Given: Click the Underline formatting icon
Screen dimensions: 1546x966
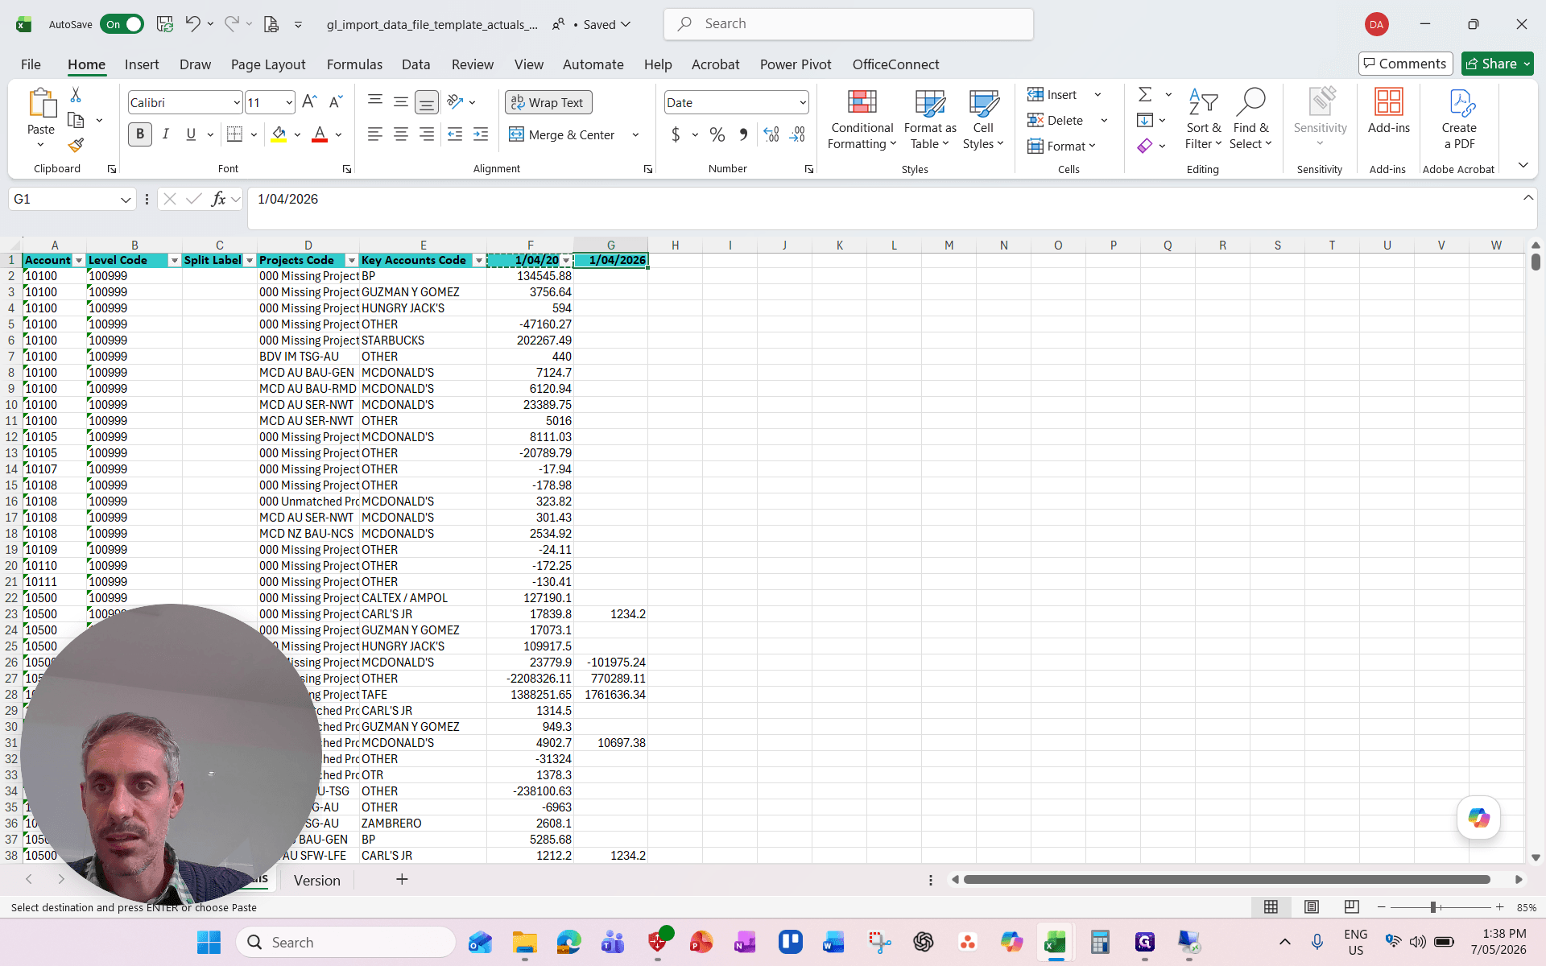Looking at the screenshot, I should 191,134.
